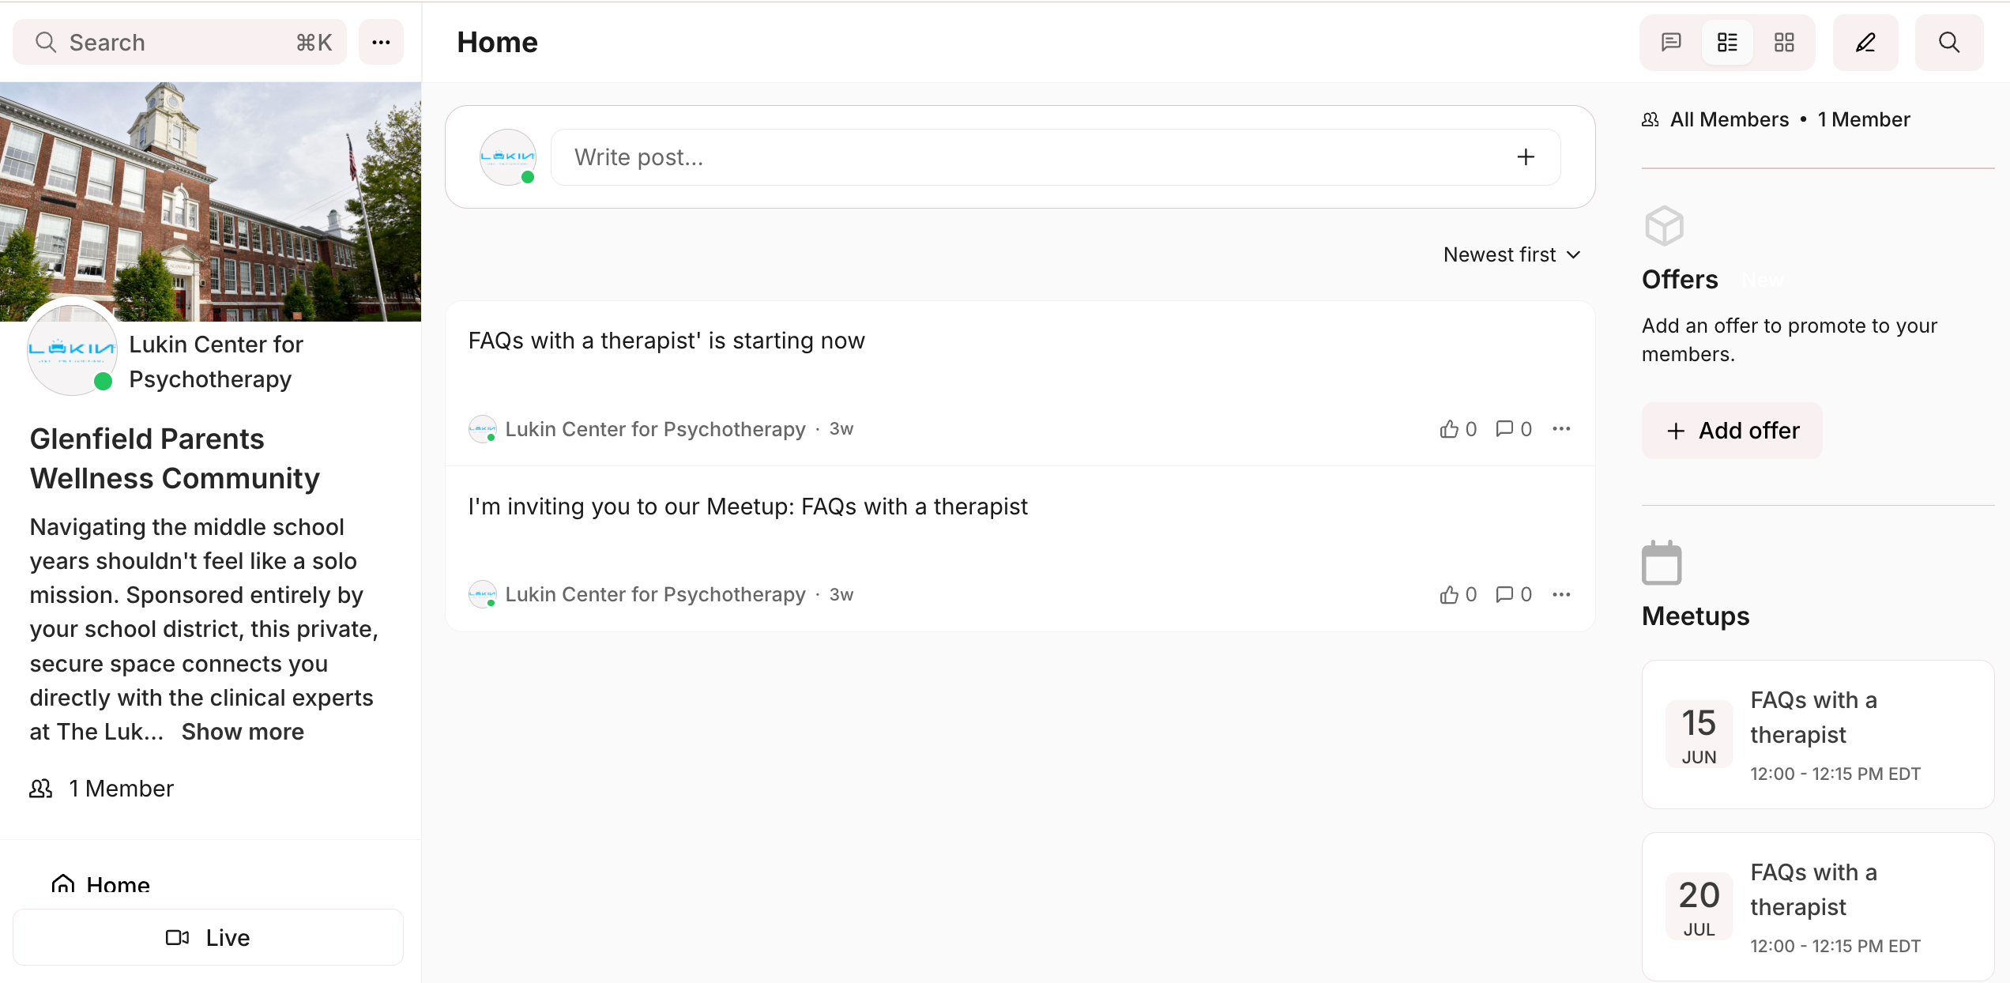Open the sidebar more options ellipsis
Viewport: 2010px width, 983px height.
click(x=381, y=43)
